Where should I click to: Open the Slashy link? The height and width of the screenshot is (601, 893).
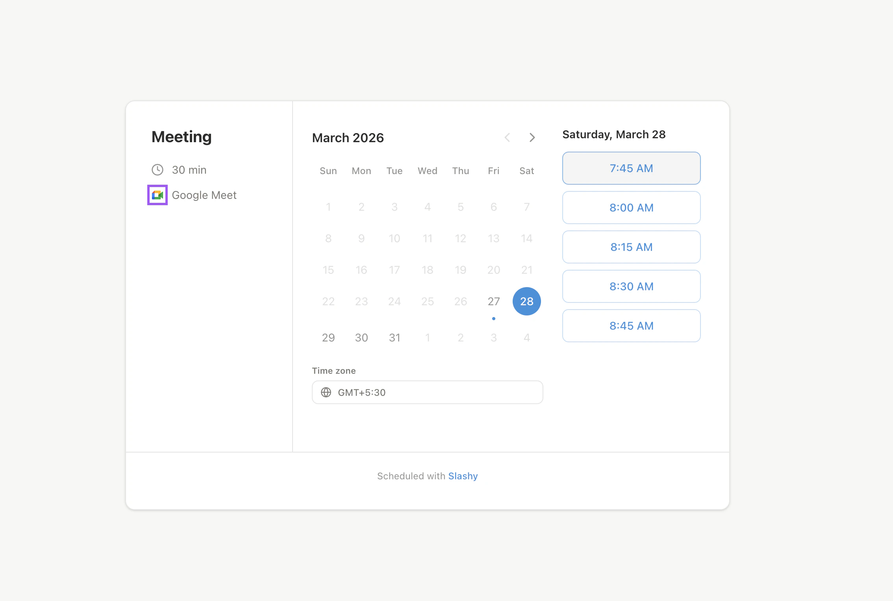[x=463, y=476]
